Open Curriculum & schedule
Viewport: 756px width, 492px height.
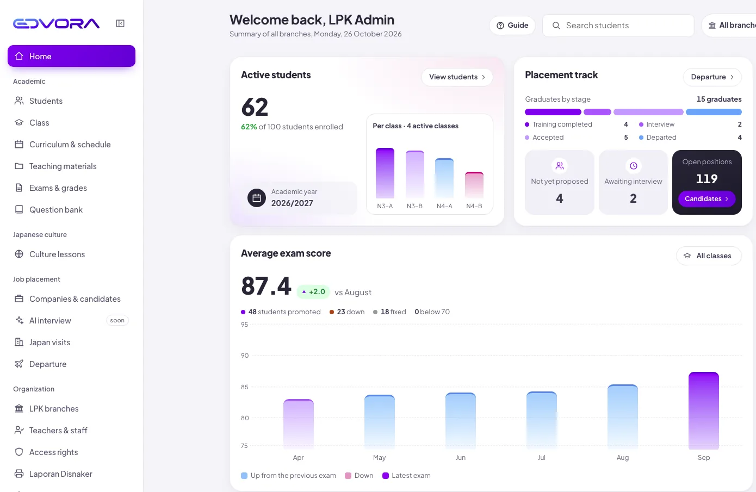click(x=71, y=145)
